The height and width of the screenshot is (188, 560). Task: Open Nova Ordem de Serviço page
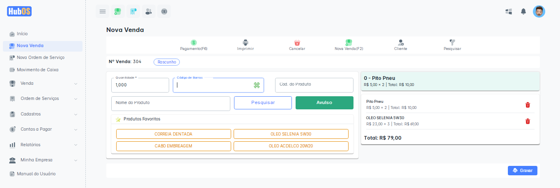pos(40,58)
